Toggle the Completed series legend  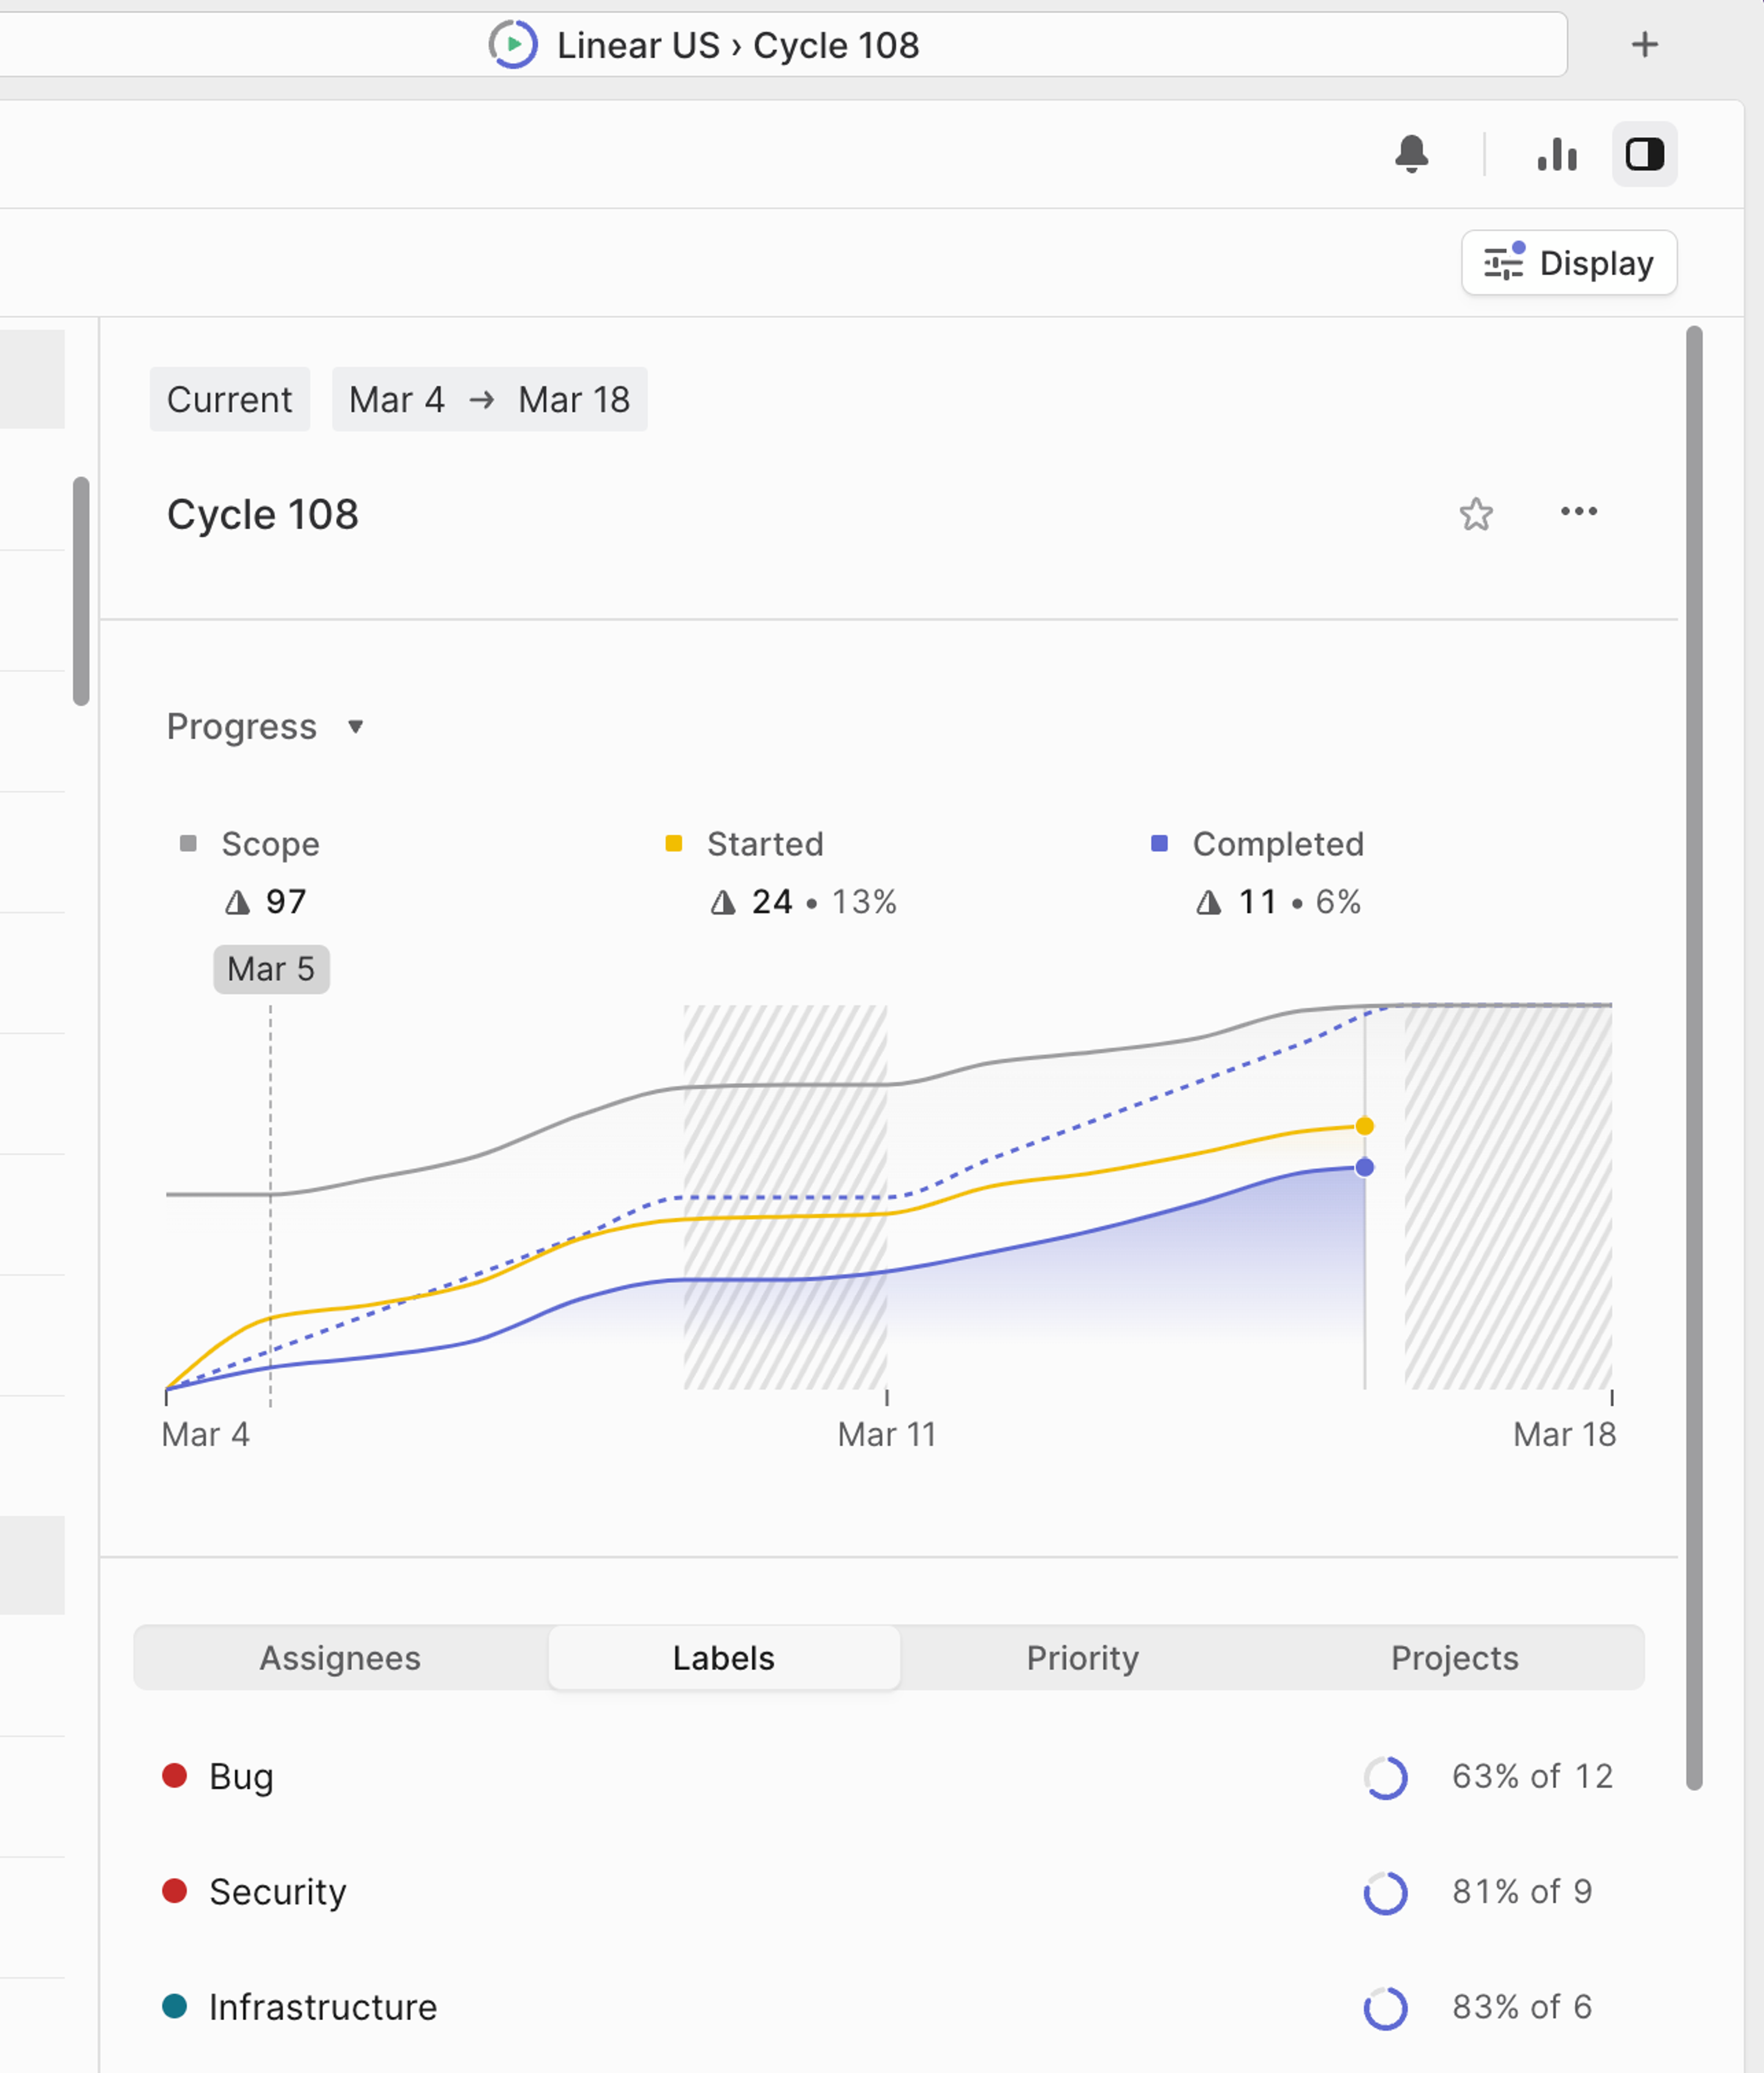tap(1277, 845)
